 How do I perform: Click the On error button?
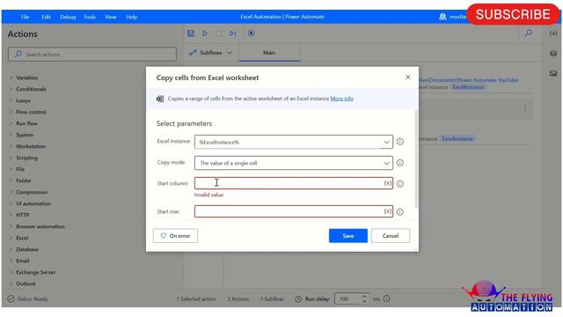tap(175, 236)
